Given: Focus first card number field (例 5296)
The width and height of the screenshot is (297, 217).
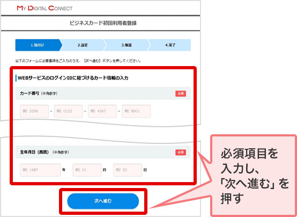Looking at the screenshot, I should tap(34, 111).
